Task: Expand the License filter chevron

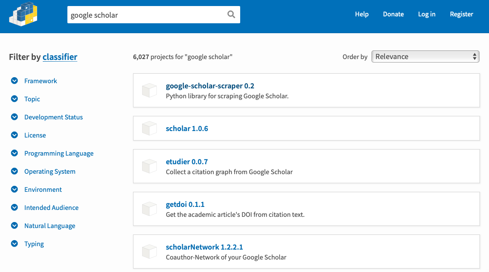Action: point(14,135)
